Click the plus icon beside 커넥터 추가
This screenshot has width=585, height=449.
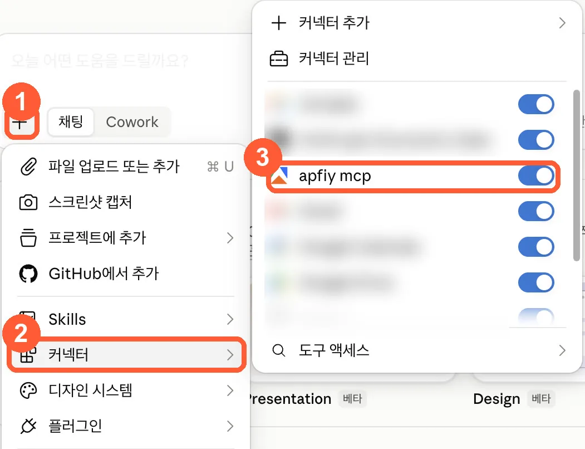point(279,23)
